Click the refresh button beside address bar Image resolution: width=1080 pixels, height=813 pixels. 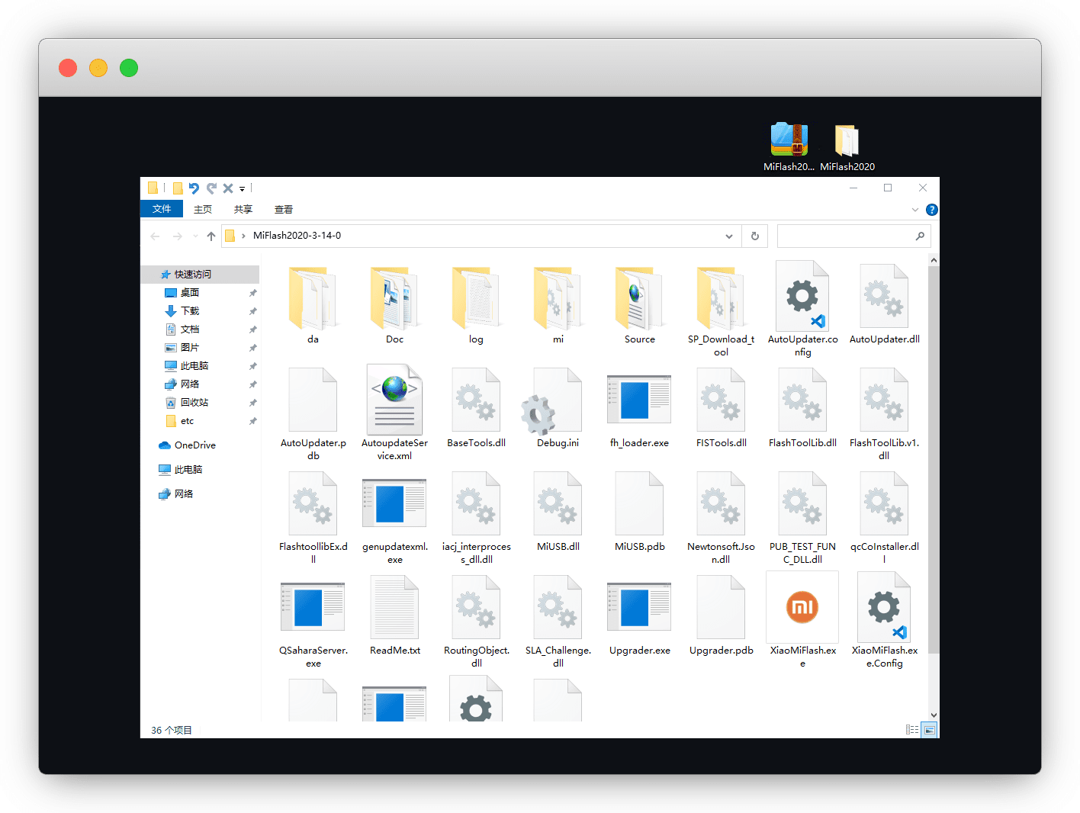click(755, 236)
